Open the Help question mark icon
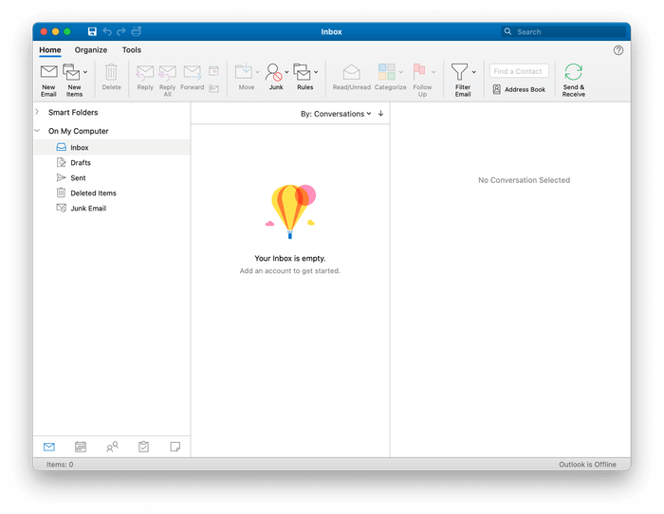The image size is (664, 514). tap(618, 50)
